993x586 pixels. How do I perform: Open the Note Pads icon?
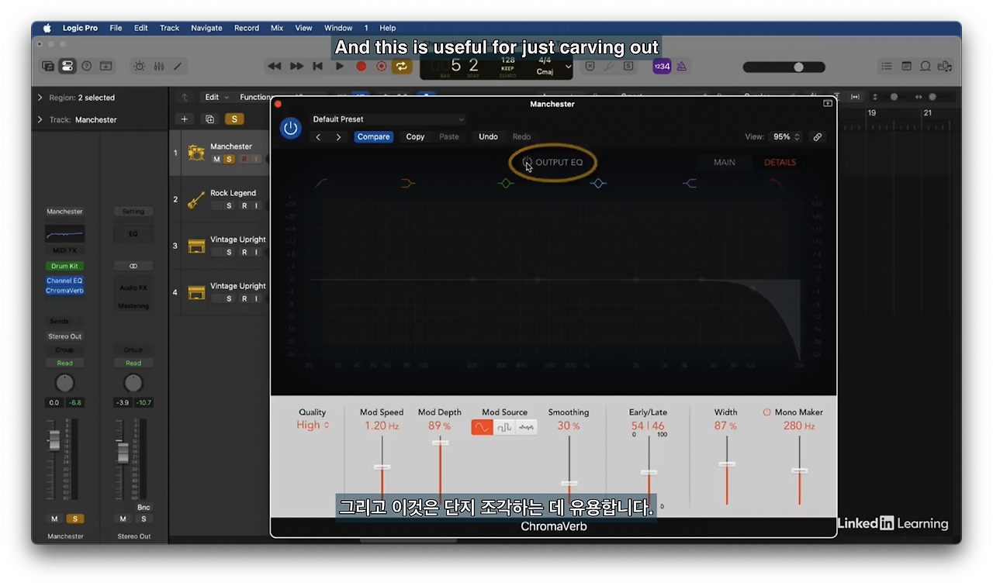(x=906, y=67)
